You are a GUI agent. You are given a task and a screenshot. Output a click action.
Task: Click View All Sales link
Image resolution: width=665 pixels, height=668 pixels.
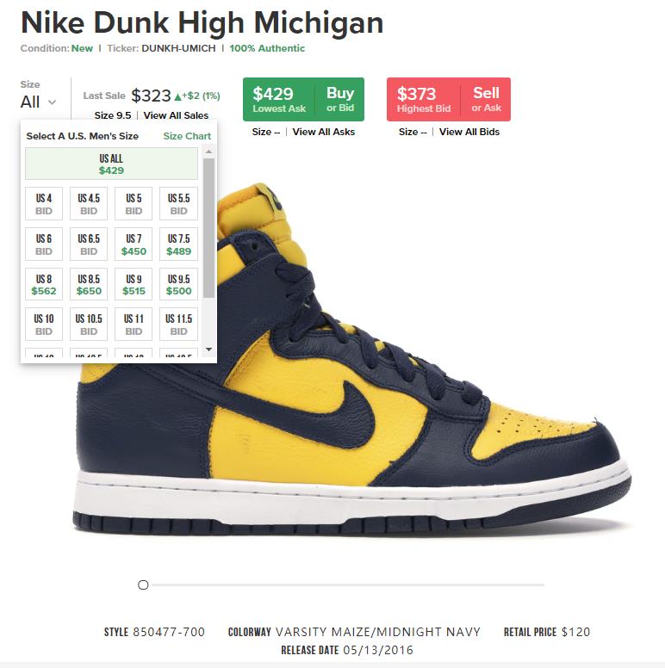[176, 115]
